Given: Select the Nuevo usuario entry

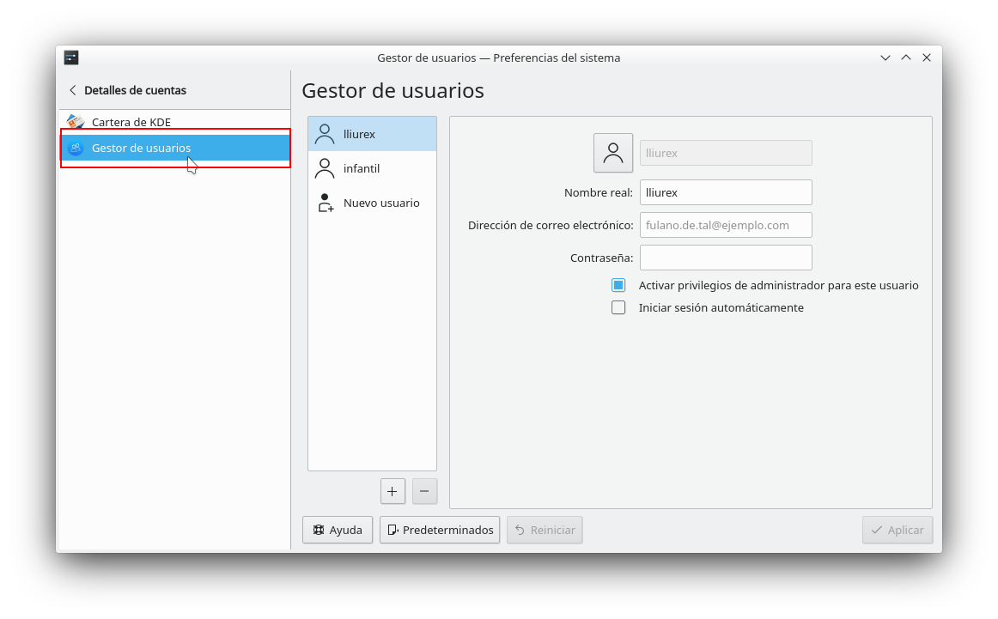Looking at the screenshot, I should (372, 203).
